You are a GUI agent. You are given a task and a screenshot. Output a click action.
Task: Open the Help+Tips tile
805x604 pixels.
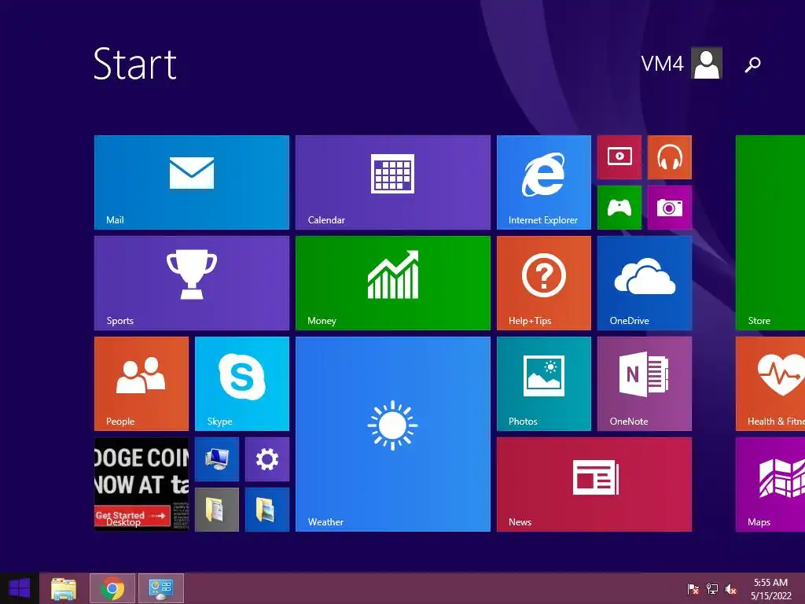[x=544, y=283]
